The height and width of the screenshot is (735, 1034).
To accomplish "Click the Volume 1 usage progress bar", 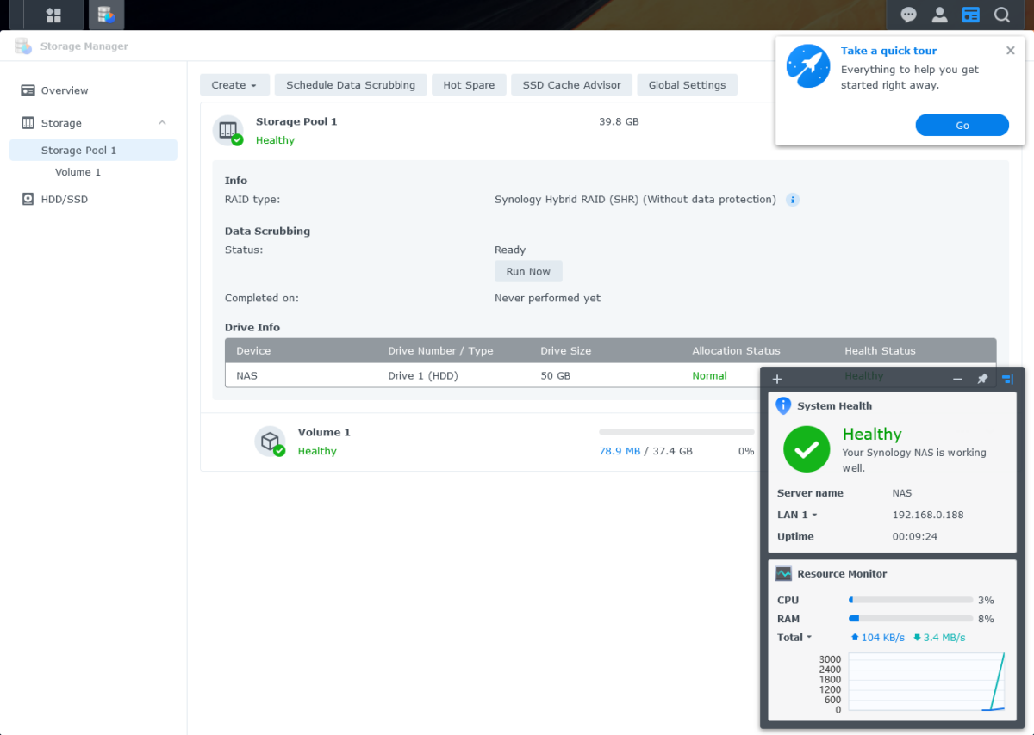I will tap(676, 431).
